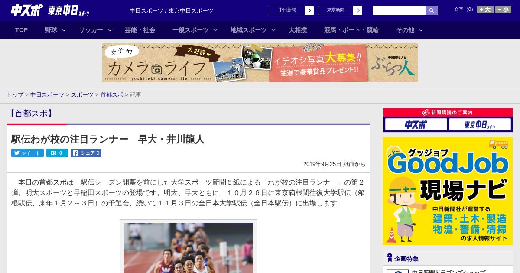Click the 【首都スポ】 section heading

pos(31,114)
